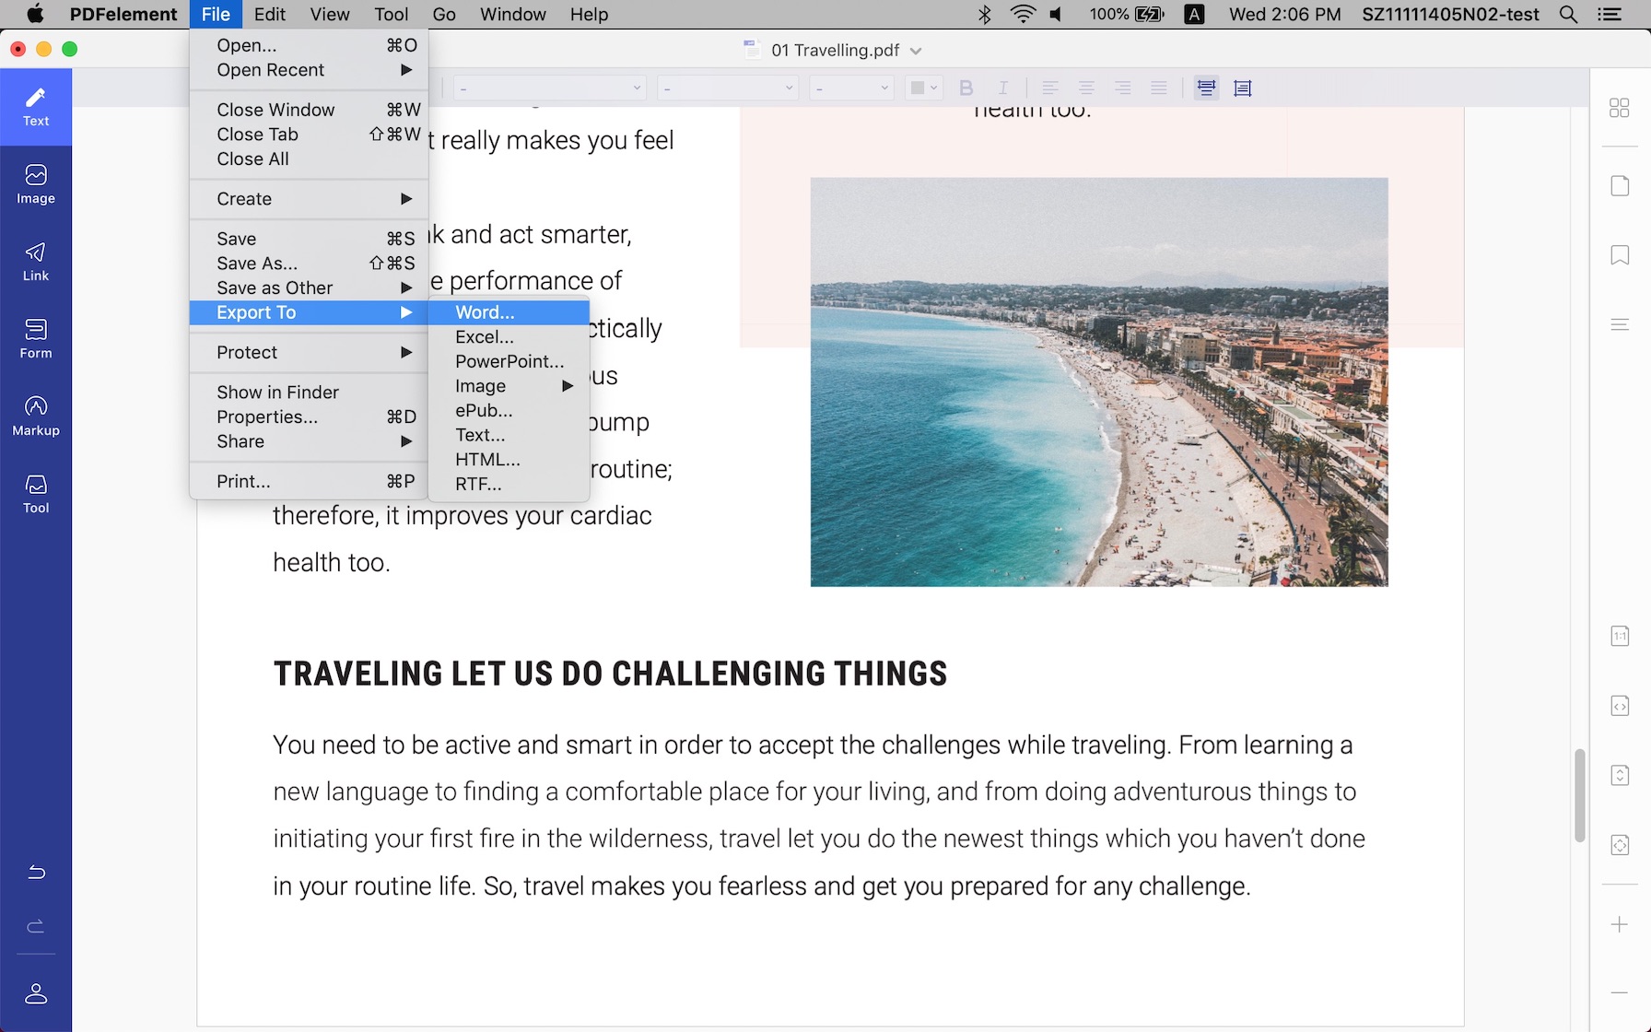This screenshot has height=1032, width=1651.
Task: Open the Image editing tool
Action: pos(36,183)
